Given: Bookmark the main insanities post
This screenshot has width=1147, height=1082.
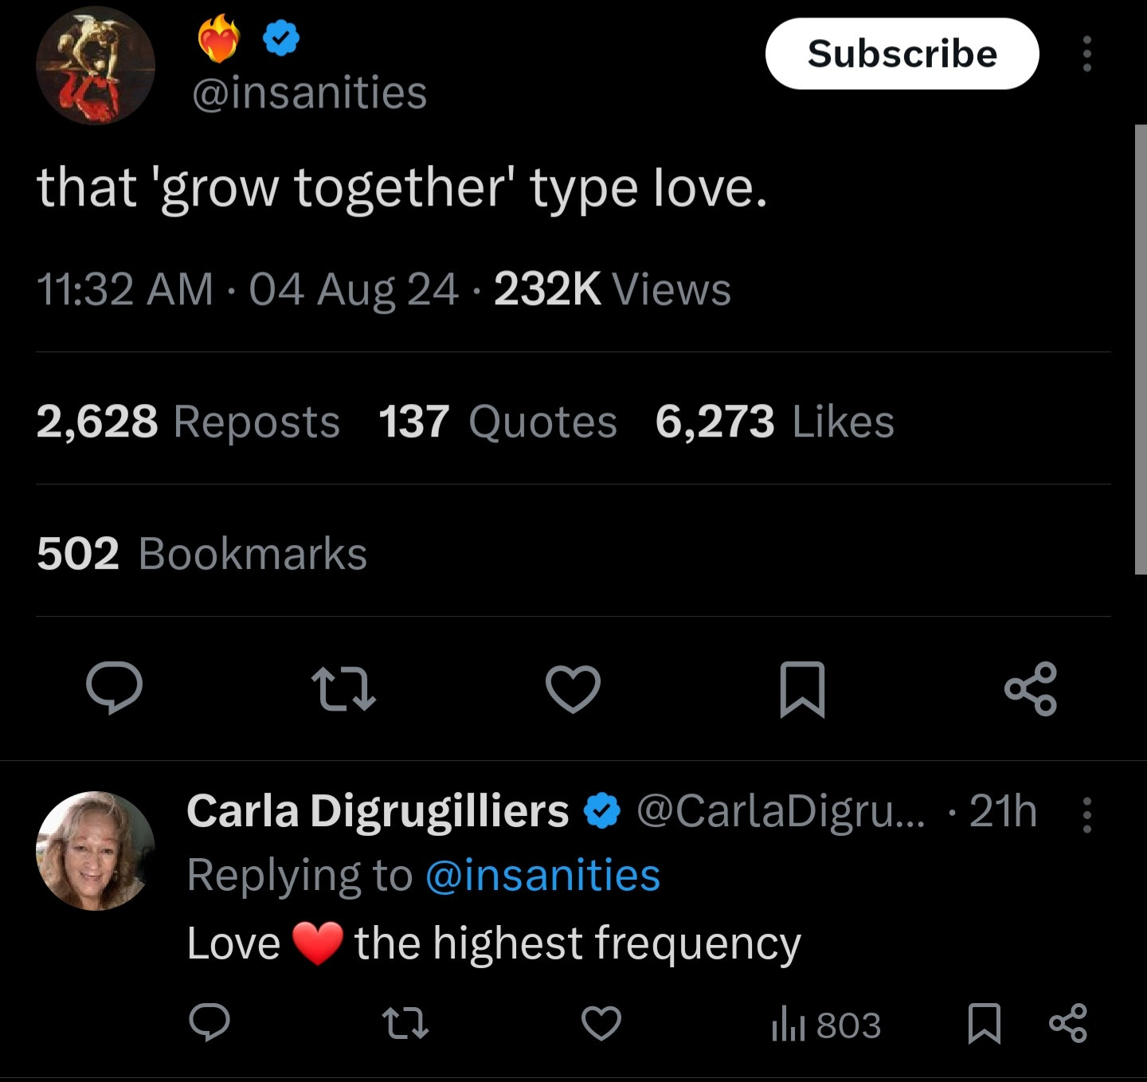Looking at the screenshot, I should (x=801, y=689).
